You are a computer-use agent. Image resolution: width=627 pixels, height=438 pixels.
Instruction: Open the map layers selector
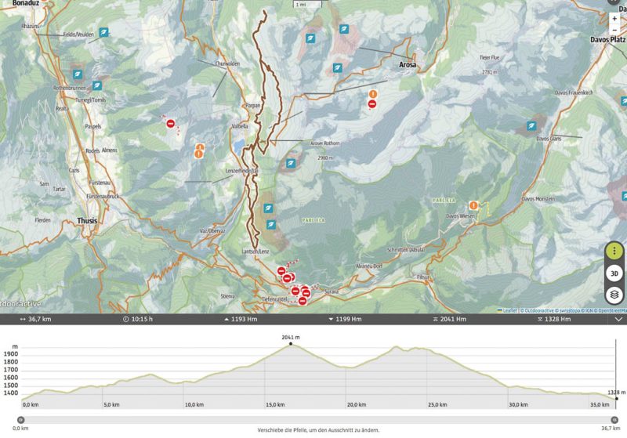tap(614, 295)
